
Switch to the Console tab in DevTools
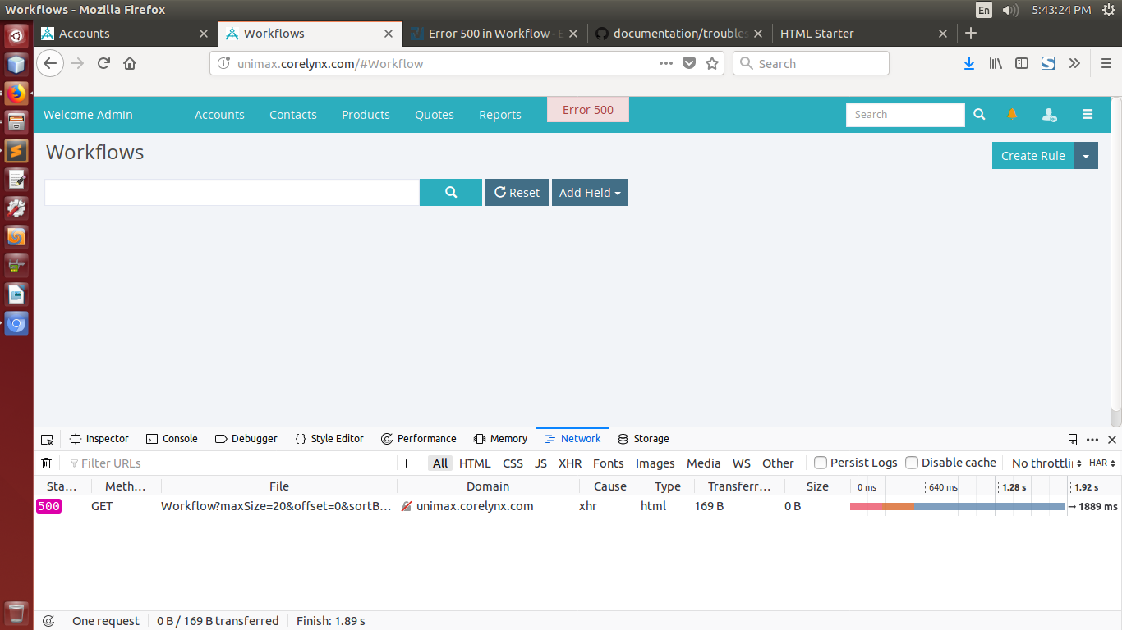click(x=172, y=439)
